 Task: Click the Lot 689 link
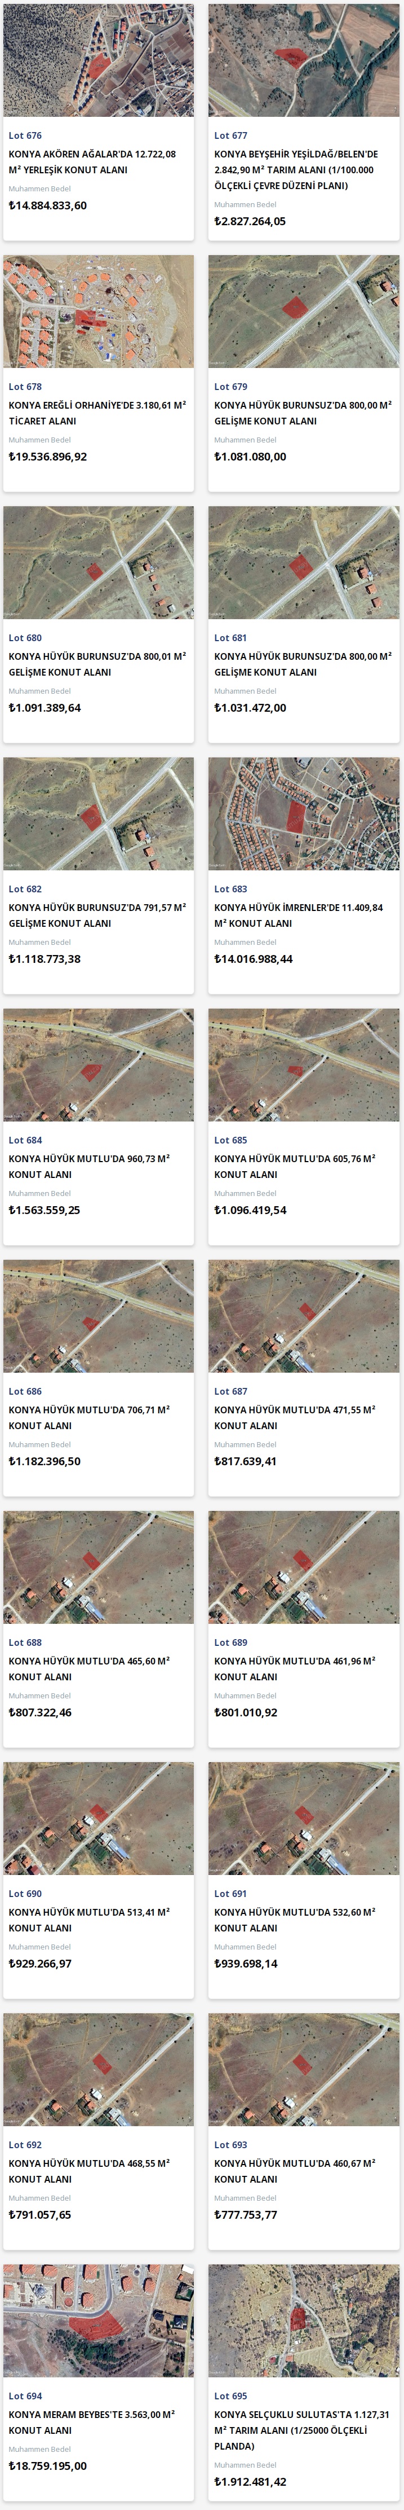coord(230,1643)
